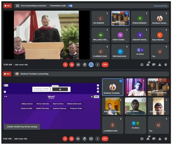
Task: Turn on captions in 11:45 AM meeting
Action: point(78,139)
